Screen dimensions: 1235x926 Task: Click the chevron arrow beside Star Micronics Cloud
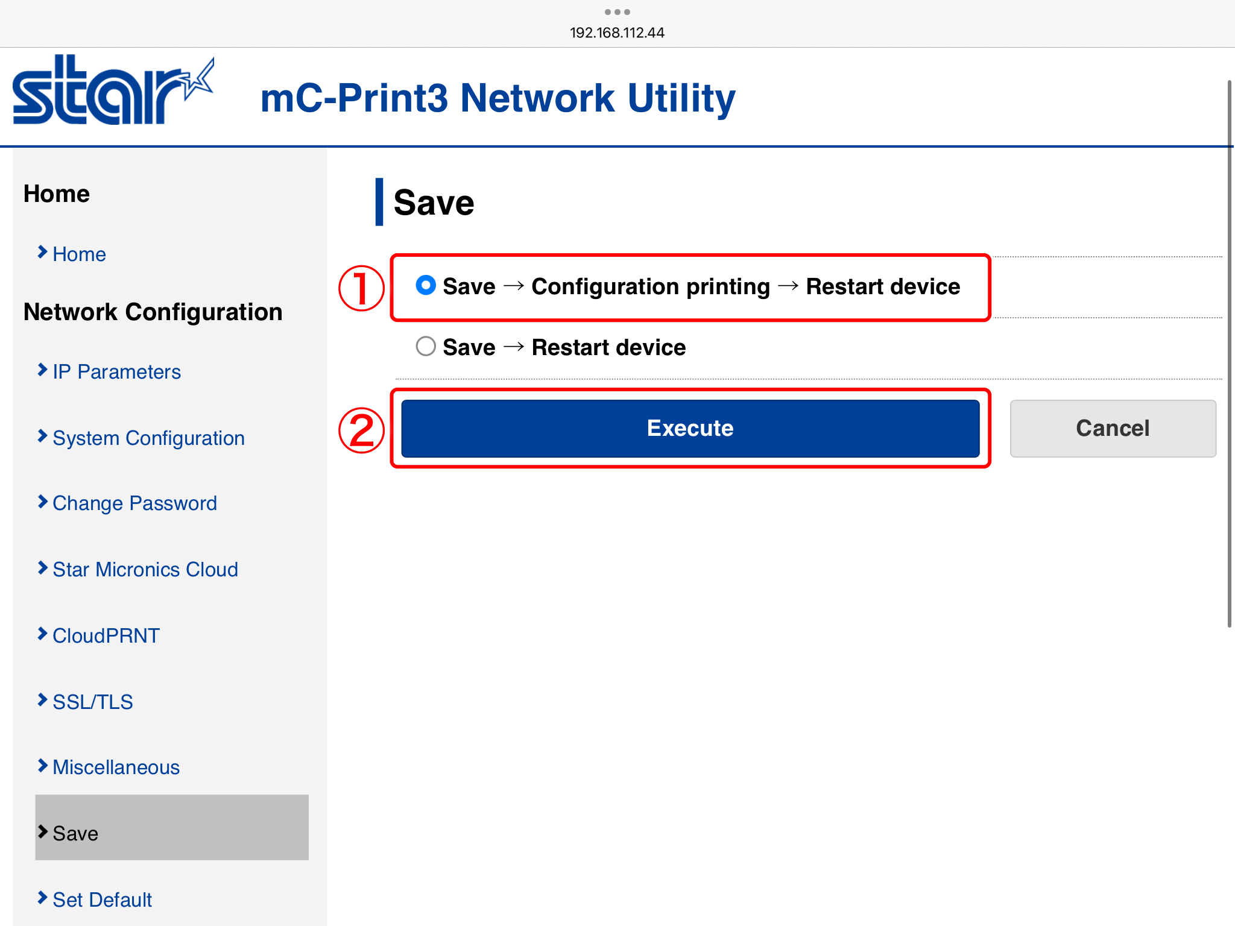tap(42, 568)
